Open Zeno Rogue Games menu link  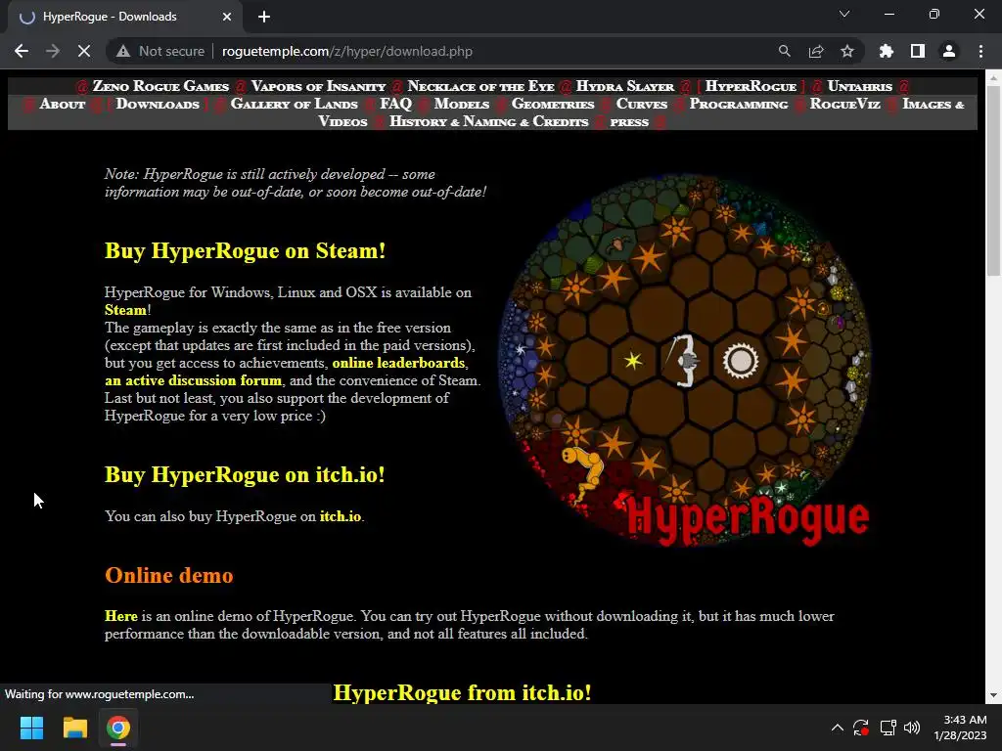(160, 86)
